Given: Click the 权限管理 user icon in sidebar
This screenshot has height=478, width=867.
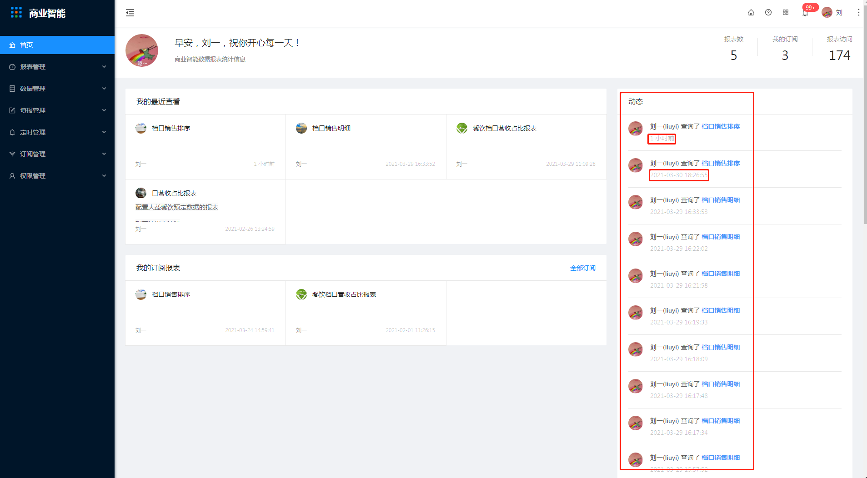Looking at the screenshot, I should (x=12, y=176).
